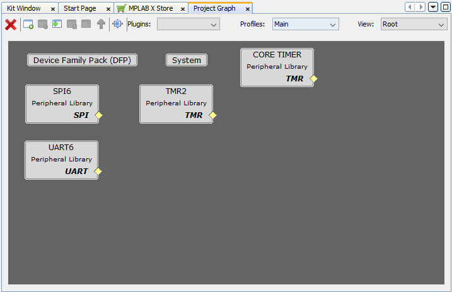This screenshot has height=292, width=452.
Task: Click the add new group icon
Action: pyautogui.click(x=28, y=25)
